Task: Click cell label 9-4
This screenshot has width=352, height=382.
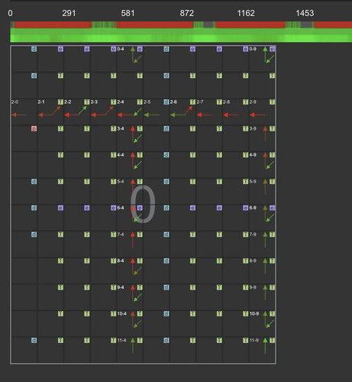Action: click(x=121, y=287)
